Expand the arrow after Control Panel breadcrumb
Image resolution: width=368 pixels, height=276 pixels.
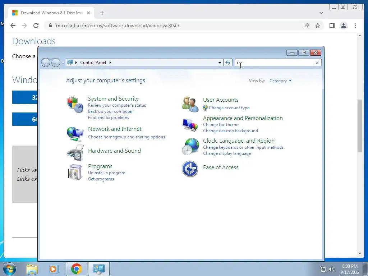pos(110,63)
